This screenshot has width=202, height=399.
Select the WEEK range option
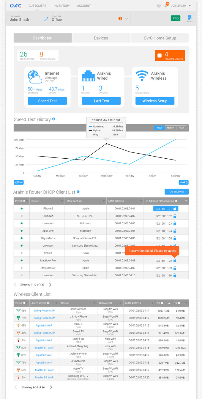coord(159,128)
